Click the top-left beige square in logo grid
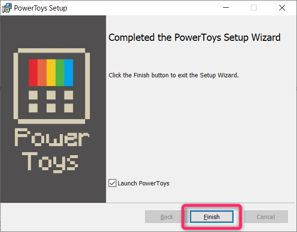 33,95
